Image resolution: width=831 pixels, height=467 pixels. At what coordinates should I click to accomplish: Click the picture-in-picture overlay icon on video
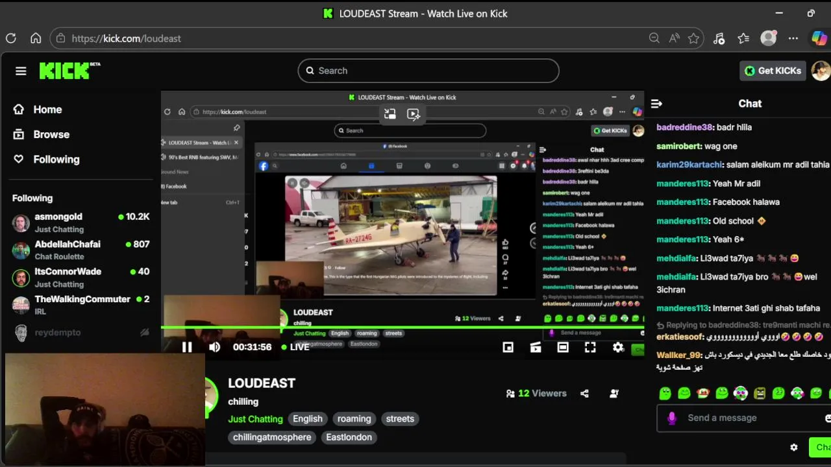390,114
